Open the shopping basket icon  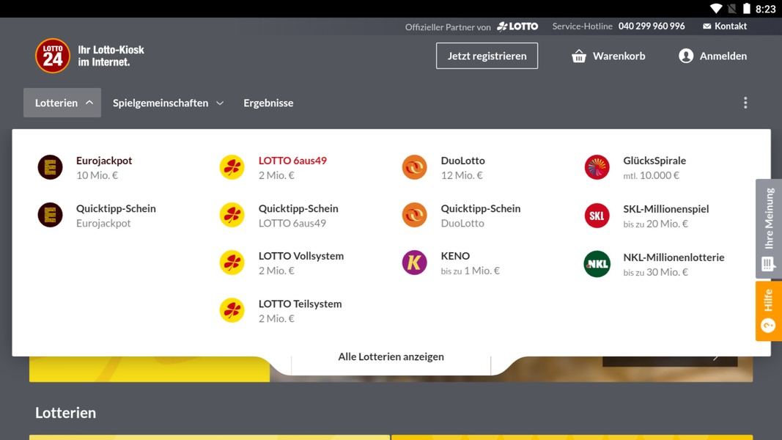pos(579,56)
